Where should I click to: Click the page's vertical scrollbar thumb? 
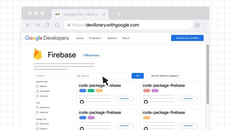[x=208, y=74]
